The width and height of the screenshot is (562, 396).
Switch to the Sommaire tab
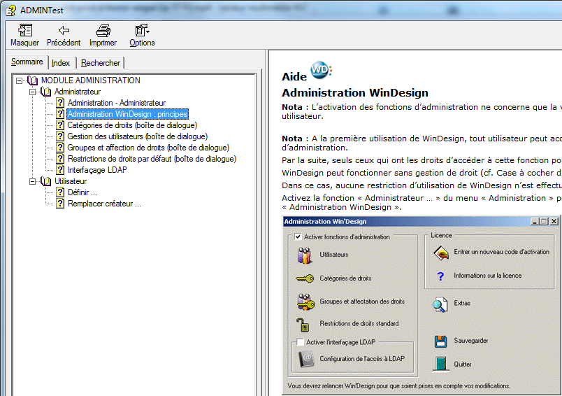[x=27, y=62]
